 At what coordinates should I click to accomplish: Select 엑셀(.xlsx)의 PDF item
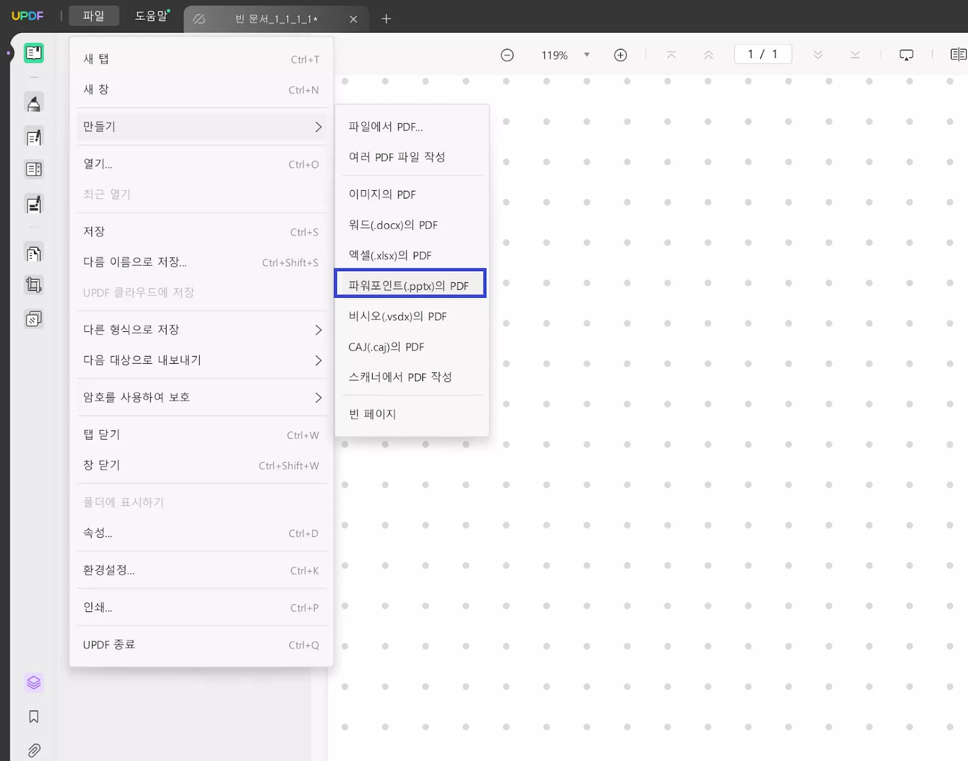click(x=411, y=255)
